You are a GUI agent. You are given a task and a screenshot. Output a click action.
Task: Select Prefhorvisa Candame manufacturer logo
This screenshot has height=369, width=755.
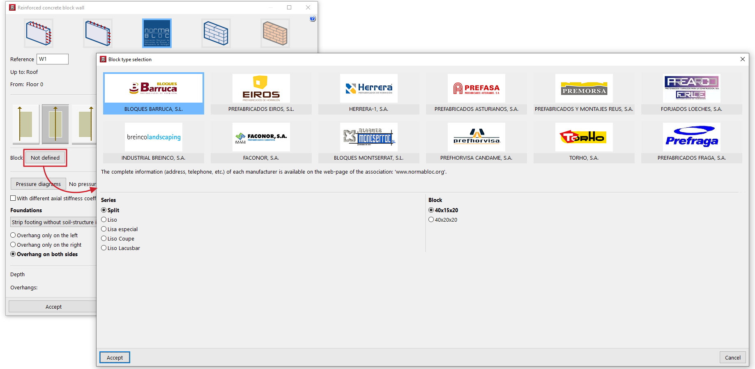pos(476,137)
